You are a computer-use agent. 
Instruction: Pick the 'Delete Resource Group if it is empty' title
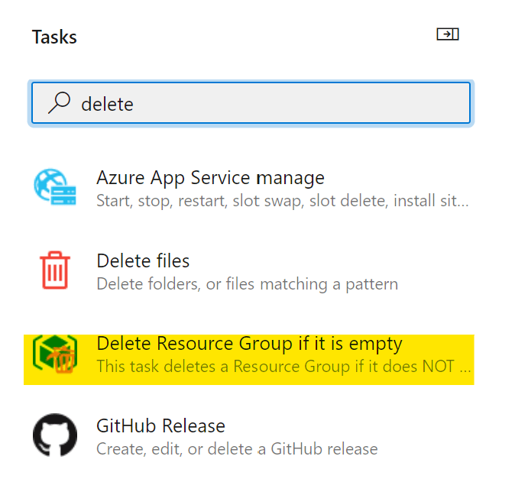coord(249,343)
